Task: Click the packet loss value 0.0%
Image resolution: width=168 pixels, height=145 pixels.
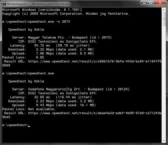Action: [40, 57]
